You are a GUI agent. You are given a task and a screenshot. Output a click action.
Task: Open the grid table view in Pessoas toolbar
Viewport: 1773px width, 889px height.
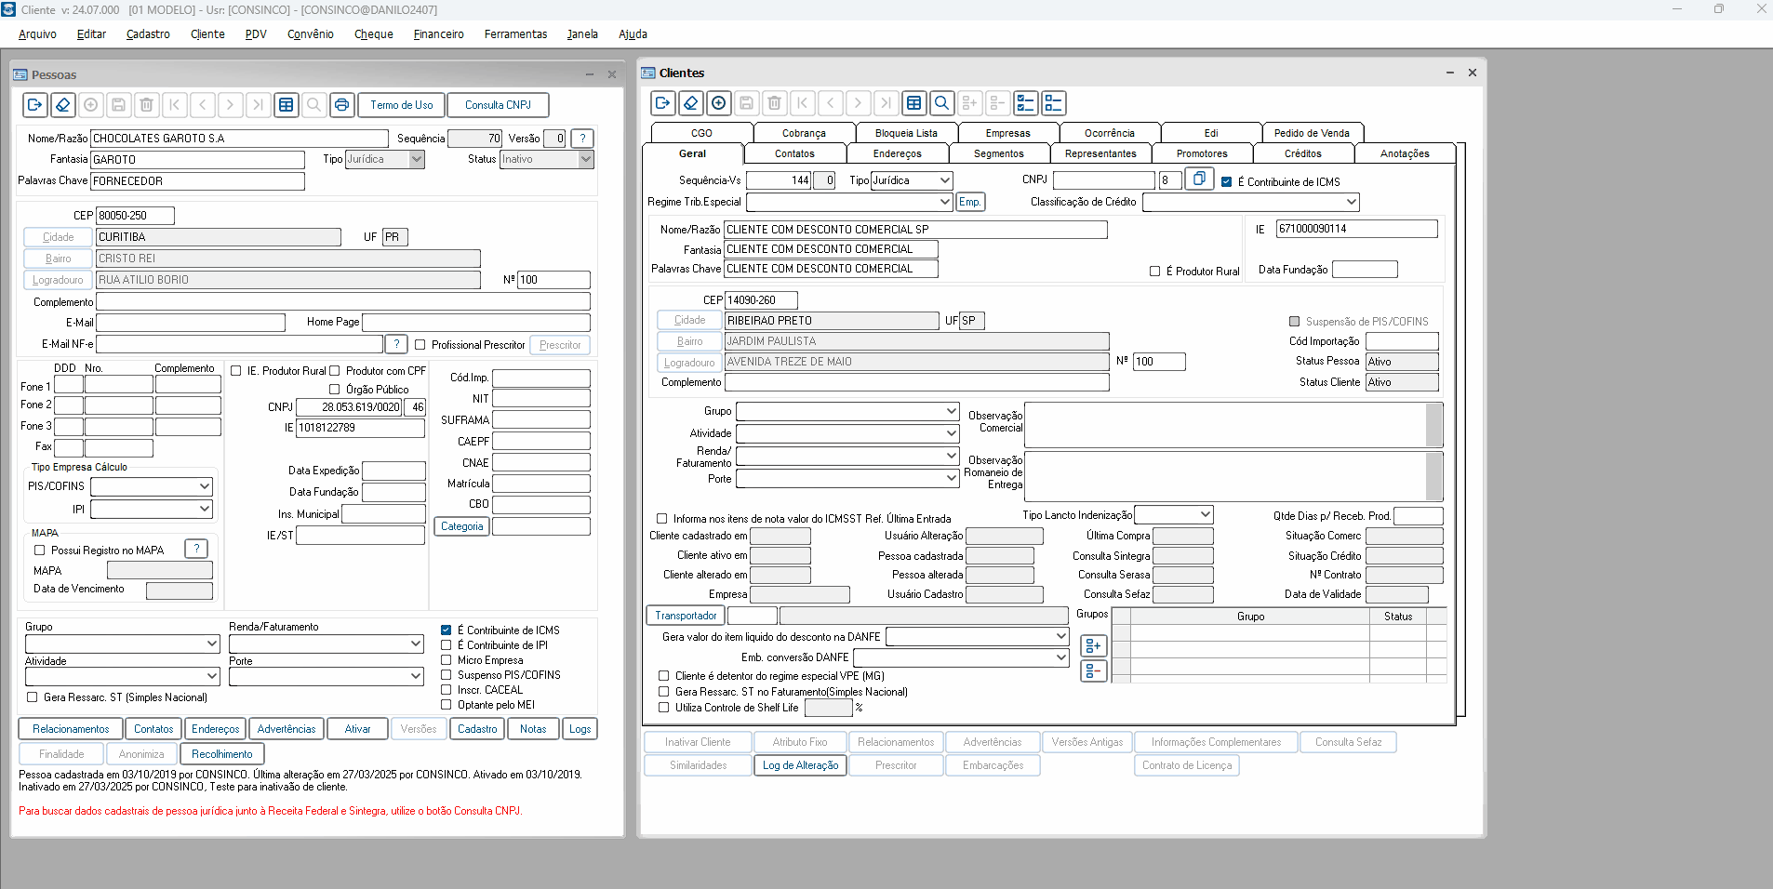pyautogui.click(x=286, y=105)
